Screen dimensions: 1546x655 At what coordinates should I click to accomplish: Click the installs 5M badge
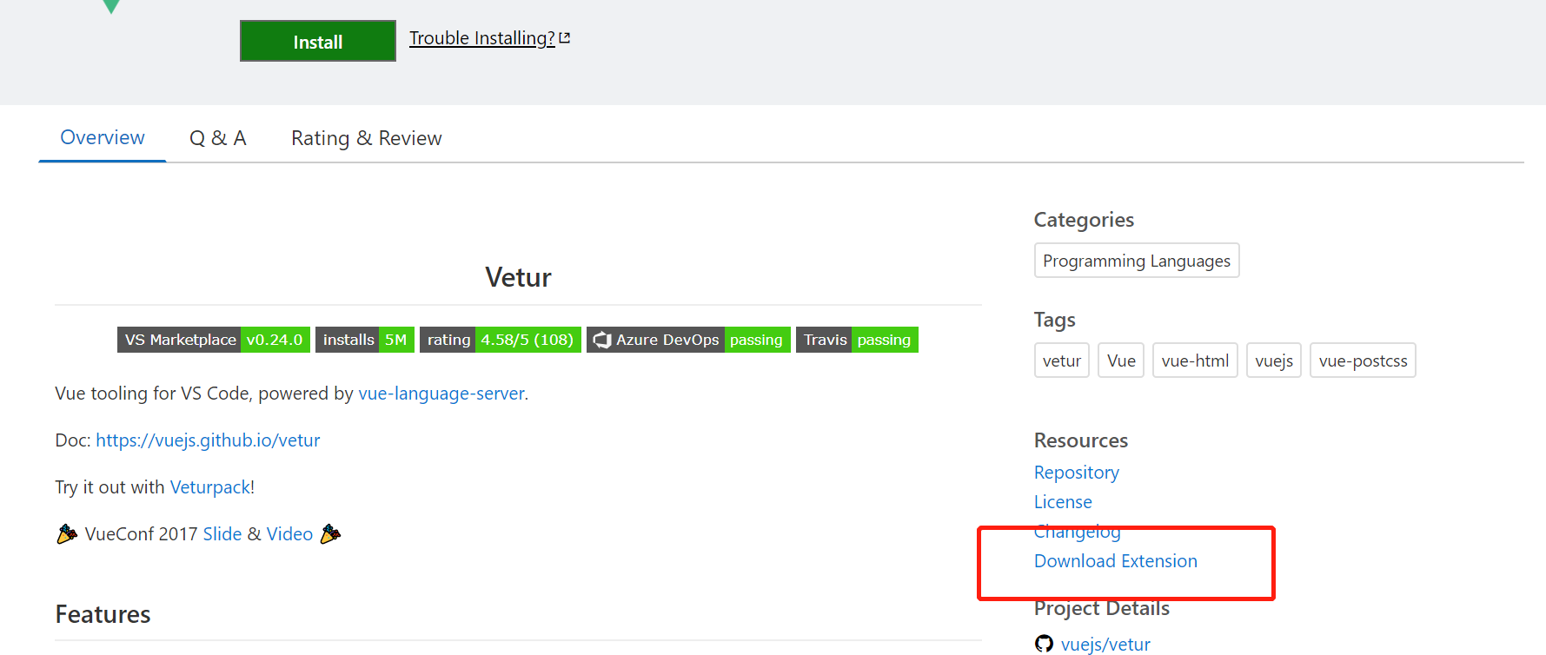tap(365, 340)
